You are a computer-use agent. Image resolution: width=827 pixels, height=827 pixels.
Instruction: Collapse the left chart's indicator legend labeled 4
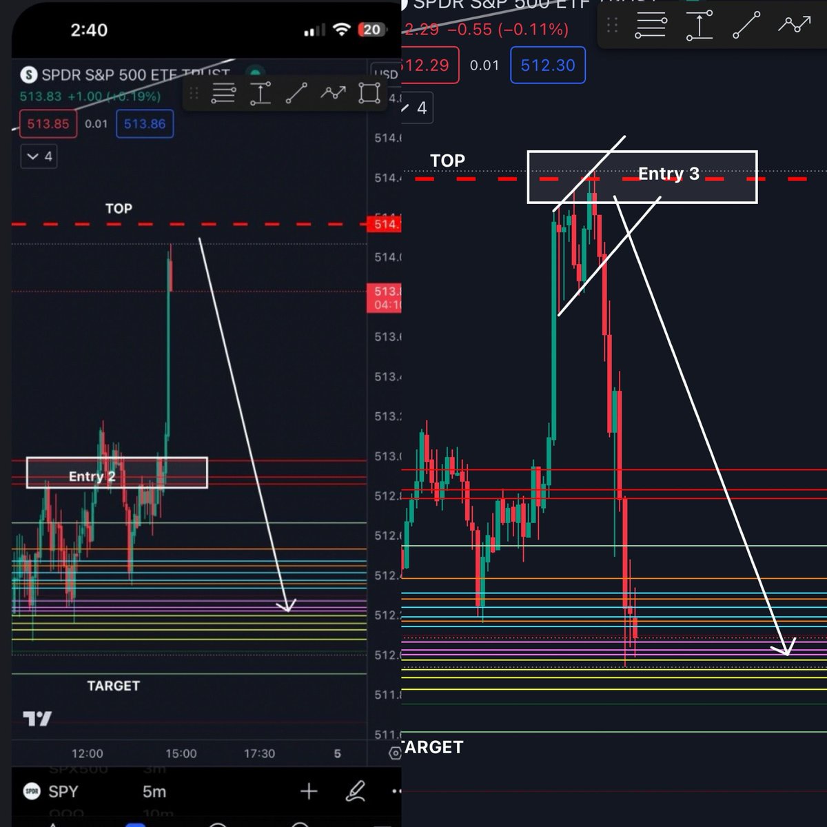click(39, 156)
